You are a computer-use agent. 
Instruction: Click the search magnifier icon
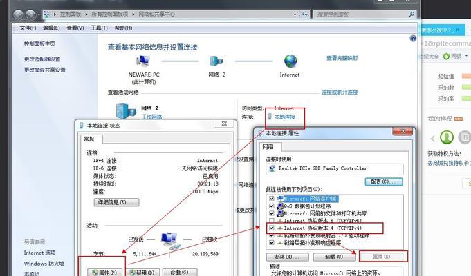tap(412, 14)
